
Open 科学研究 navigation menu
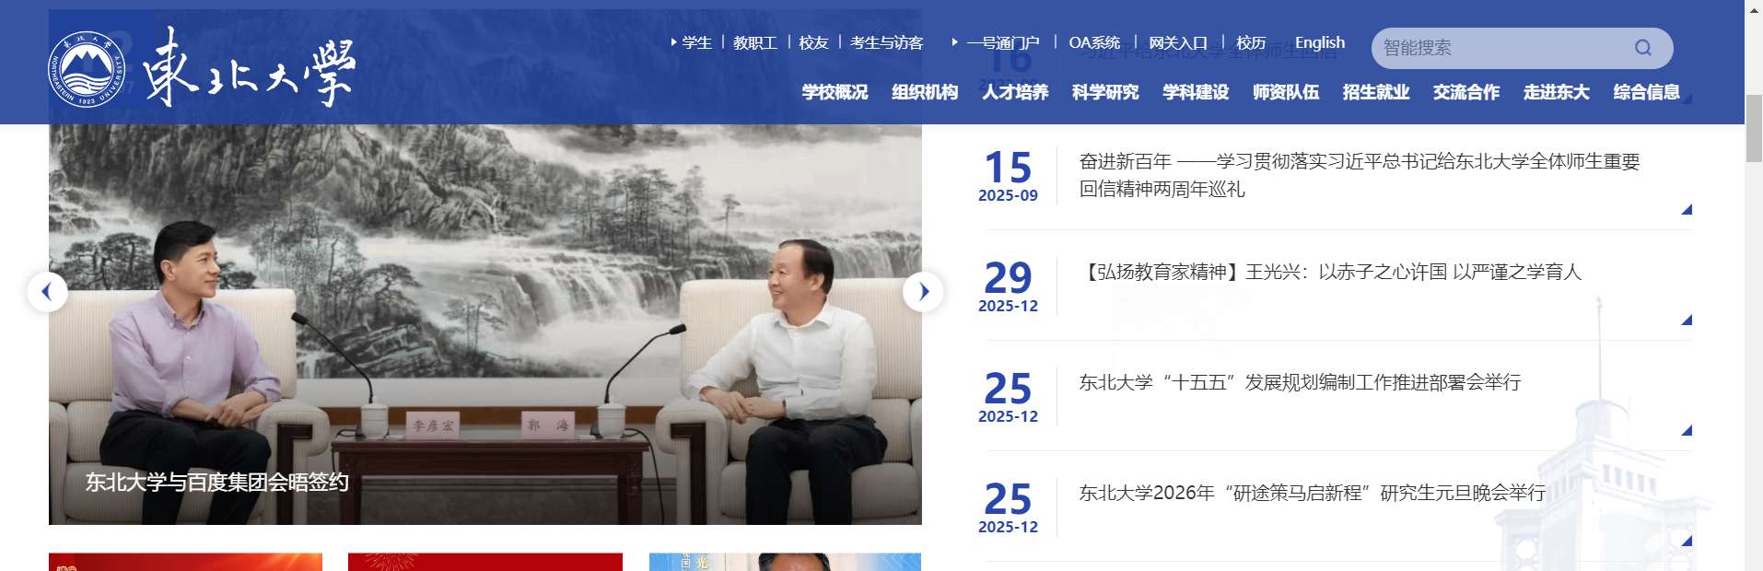tap(1105, 92)
